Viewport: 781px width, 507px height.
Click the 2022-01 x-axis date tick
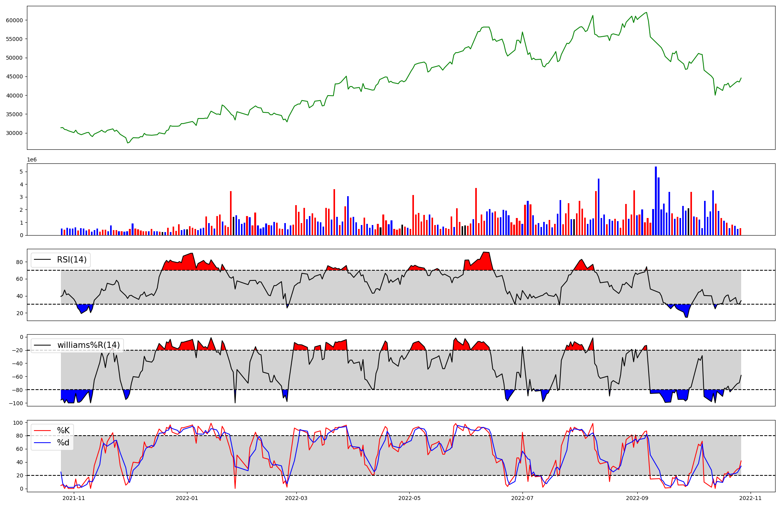(x=187, y=498)
